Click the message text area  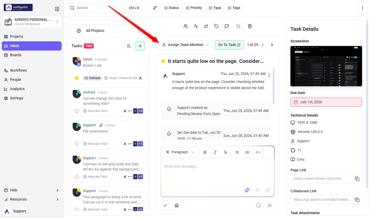point(217,172)
